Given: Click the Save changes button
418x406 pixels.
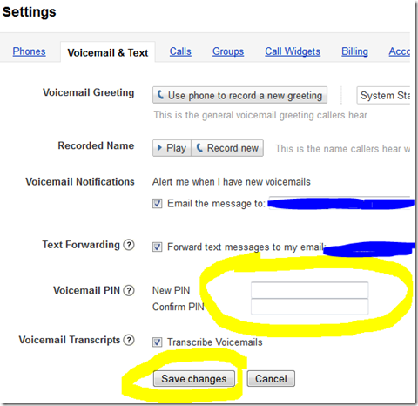Looking at the screenshot, I should [x=194, y=379].
